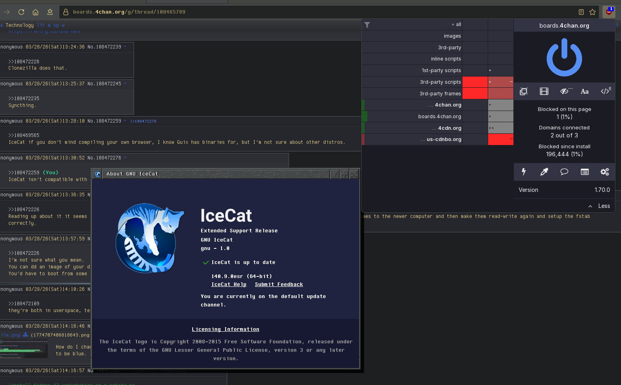The width and height of the screenshot is (621, 385).
Task: Toggle JavaScript blocking code icon
Action: [x=605, y=91]
